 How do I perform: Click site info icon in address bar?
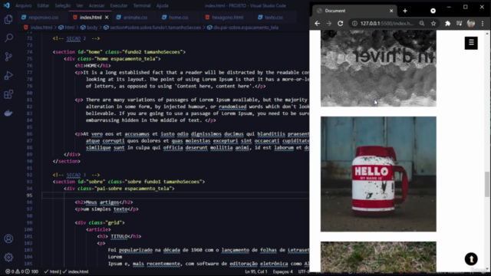354,24
